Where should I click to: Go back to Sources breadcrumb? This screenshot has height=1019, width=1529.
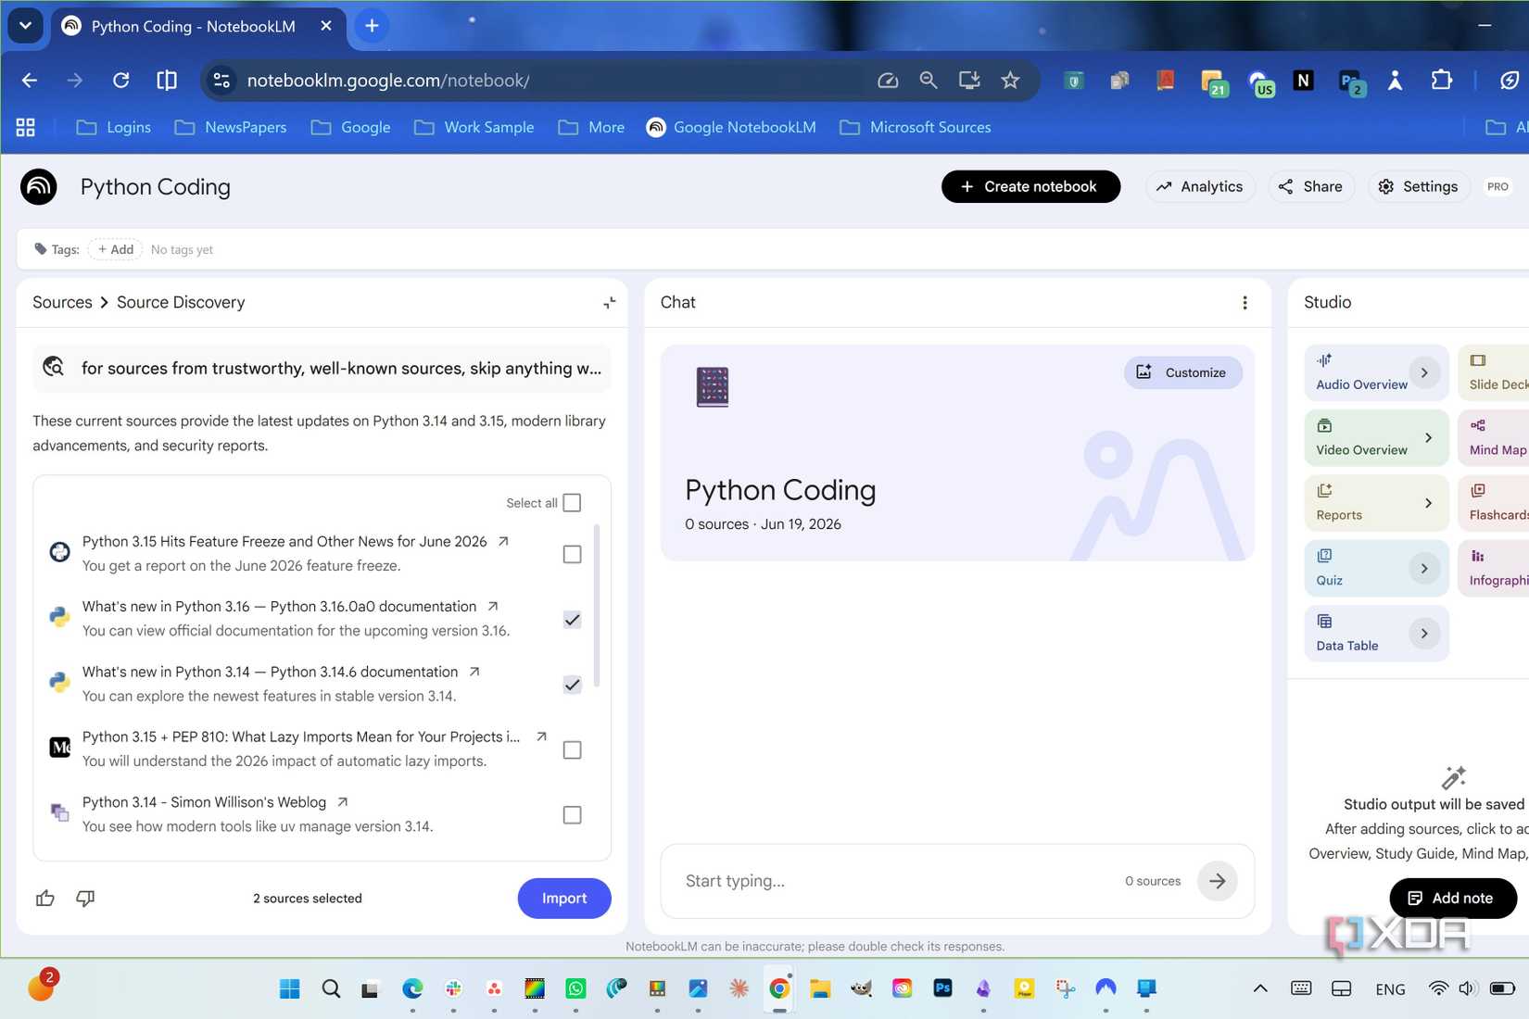coord(62,302)
